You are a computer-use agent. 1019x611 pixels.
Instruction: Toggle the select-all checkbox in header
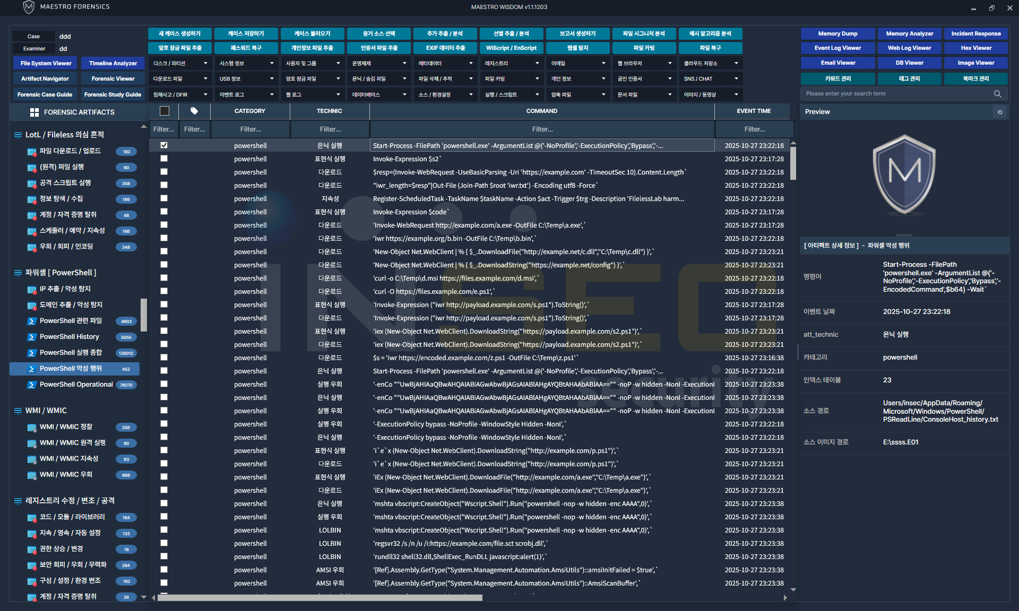[165, 111]
